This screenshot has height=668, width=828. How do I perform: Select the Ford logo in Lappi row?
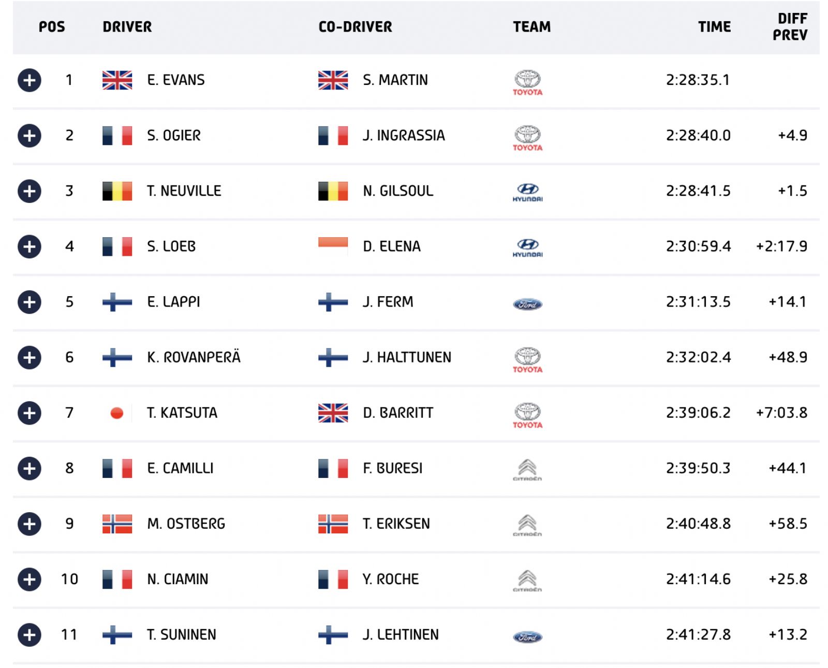[x=527, y=304]
